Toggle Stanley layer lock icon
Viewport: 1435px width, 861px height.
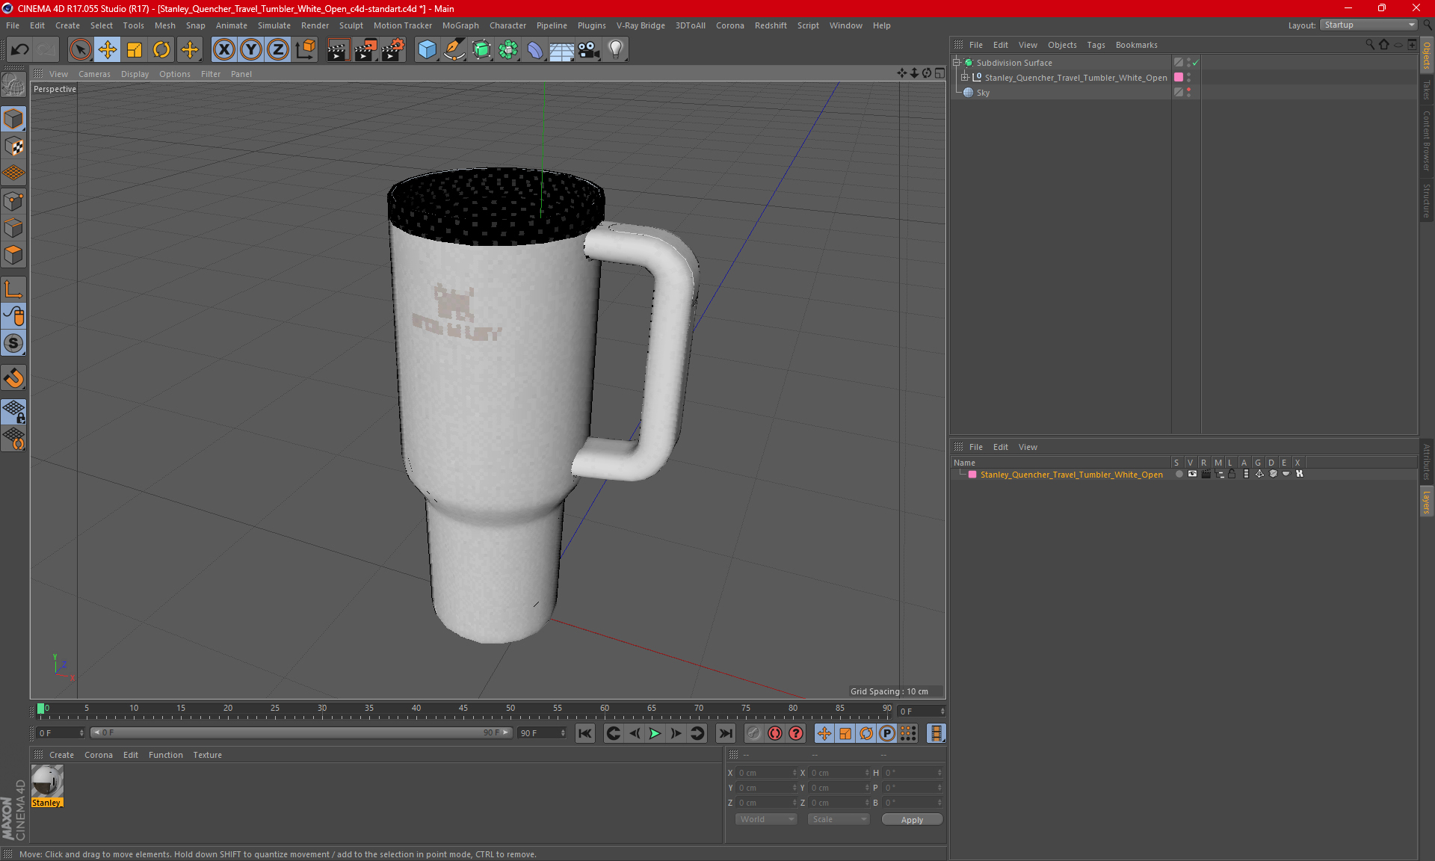tap(1232, 474)
